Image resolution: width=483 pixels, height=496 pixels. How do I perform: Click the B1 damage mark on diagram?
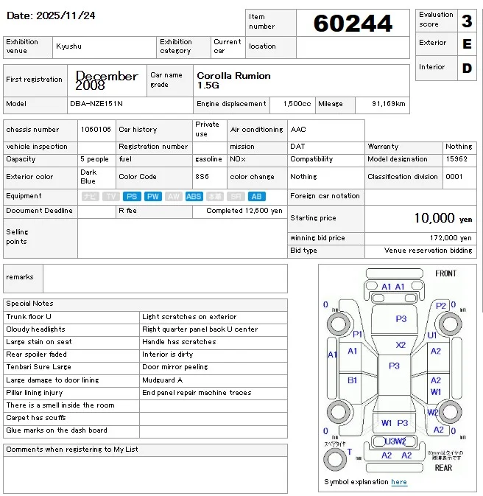(352, 380)
